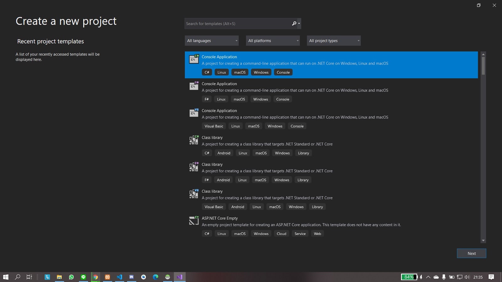Click the scroll up arrow of template list
Image resolution: width=502 pixels, height=282 pixels.
(483, 54)
